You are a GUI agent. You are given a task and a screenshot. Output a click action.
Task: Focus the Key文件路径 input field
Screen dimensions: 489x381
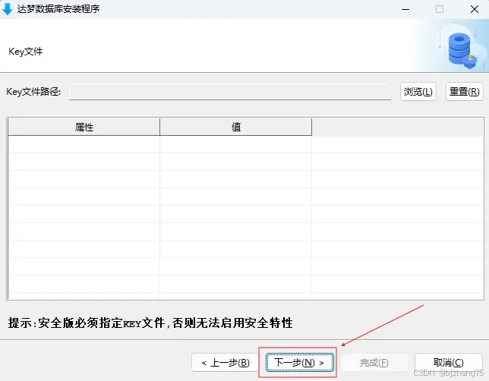point(230,92)
